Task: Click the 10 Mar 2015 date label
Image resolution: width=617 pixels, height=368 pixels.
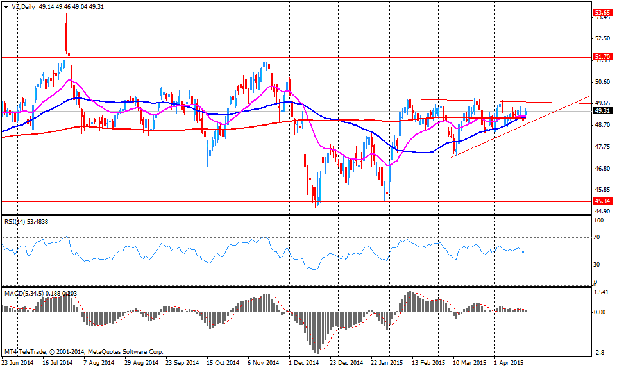Action: (x=469, y=362)
